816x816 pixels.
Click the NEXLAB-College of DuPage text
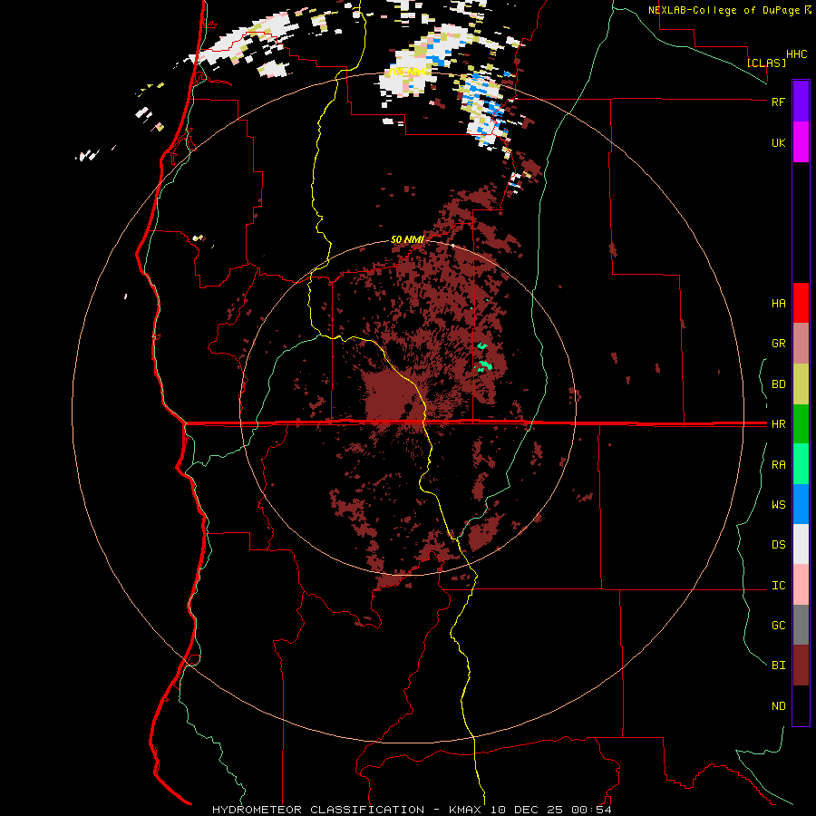pos(724,10)
